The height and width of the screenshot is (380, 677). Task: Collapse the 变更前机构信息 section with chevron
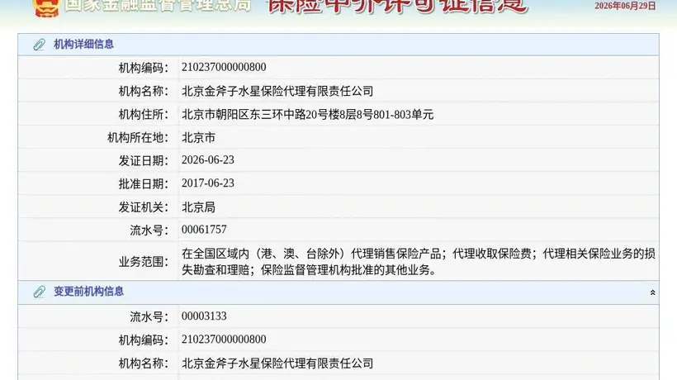[652, 292]
